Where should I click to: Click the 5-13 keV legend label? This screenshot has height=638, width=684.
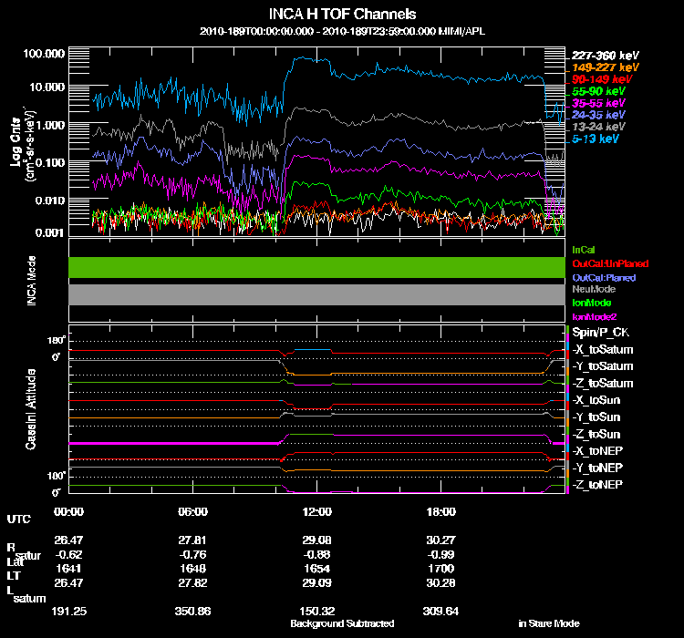[x=596, y=139]
